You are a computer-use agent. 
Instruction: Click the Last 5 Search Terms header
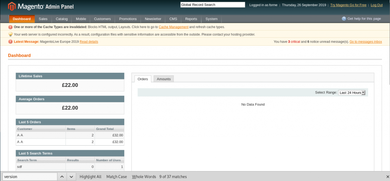70,153
